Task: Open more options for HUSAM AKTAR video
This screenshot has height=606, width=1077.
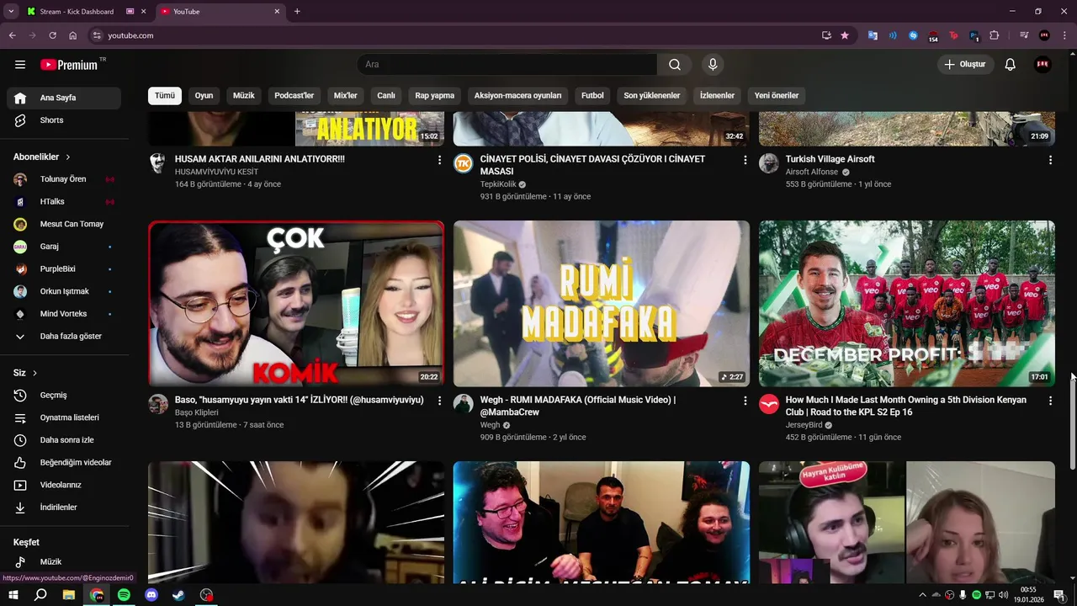Action: 439,160
